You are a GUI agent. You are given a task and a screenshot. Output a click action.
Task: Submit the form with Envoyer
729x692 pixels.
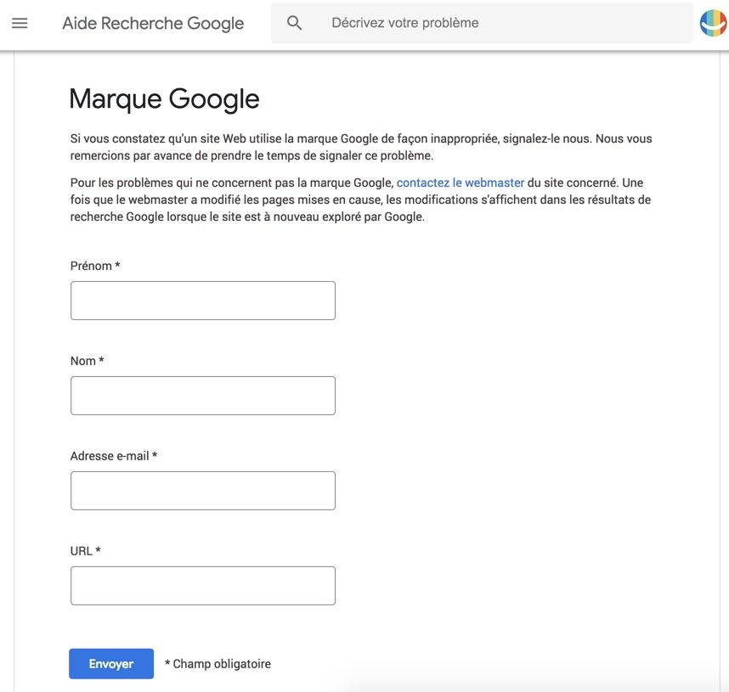(111, 664)
